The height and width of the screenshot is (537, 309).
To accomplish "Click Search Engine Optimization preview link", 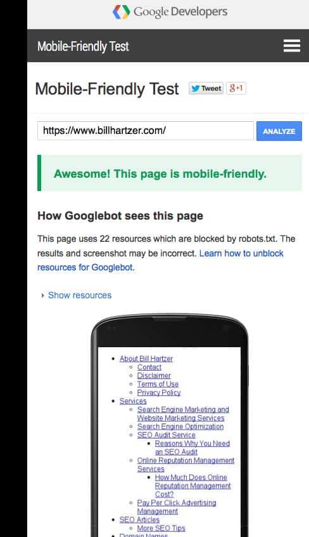I will tap(180, 427).
